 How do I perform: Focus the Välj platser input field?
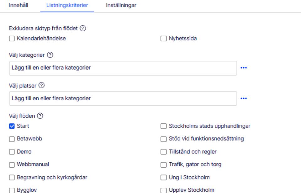click(x=123, y=98)
